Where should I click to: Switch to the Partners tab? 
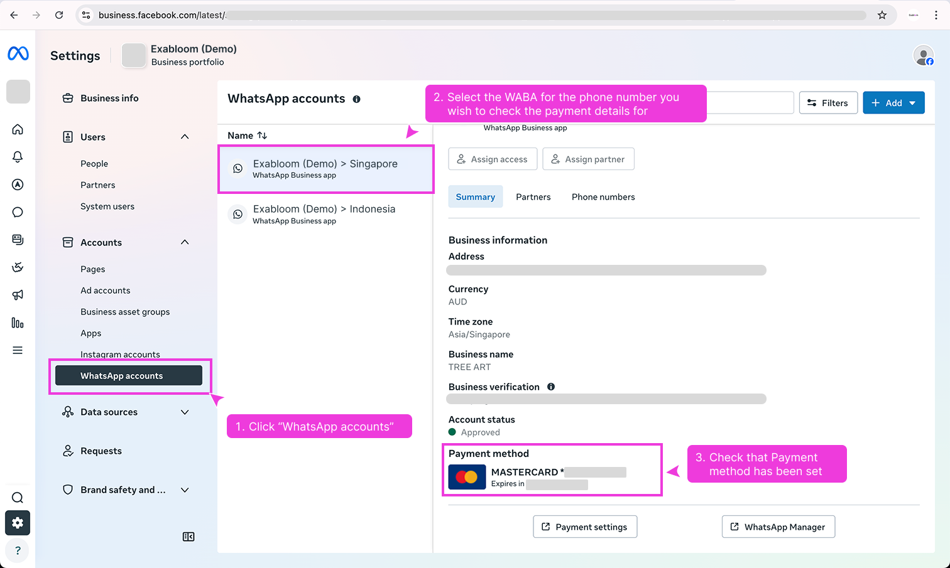click(x=533, y=196)
